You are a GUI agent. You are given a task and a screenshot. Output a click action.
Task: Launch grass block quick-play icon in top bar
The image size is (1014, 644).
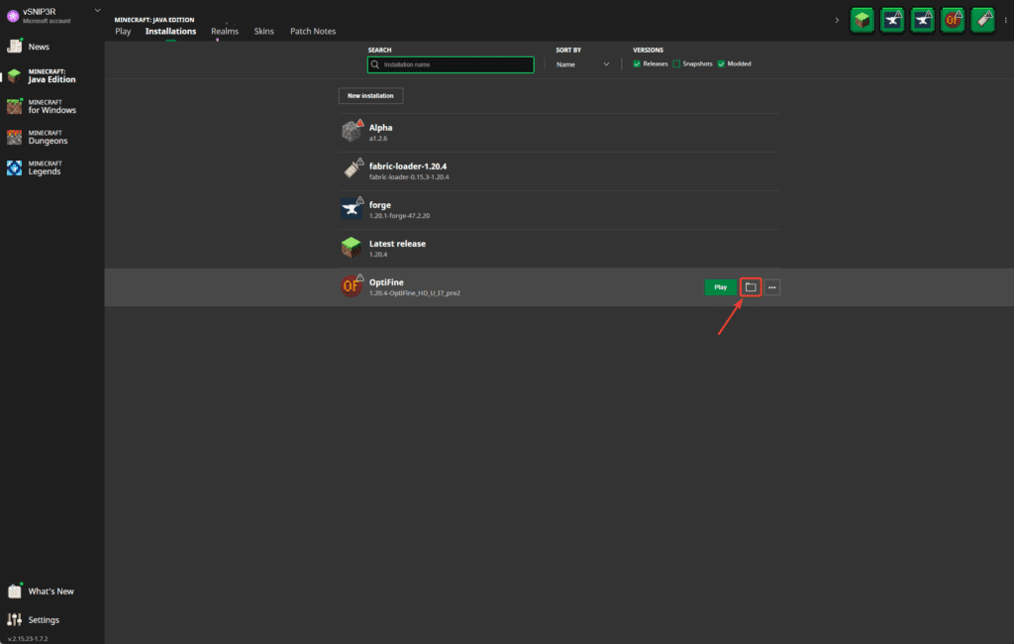[x=862, y=19]
